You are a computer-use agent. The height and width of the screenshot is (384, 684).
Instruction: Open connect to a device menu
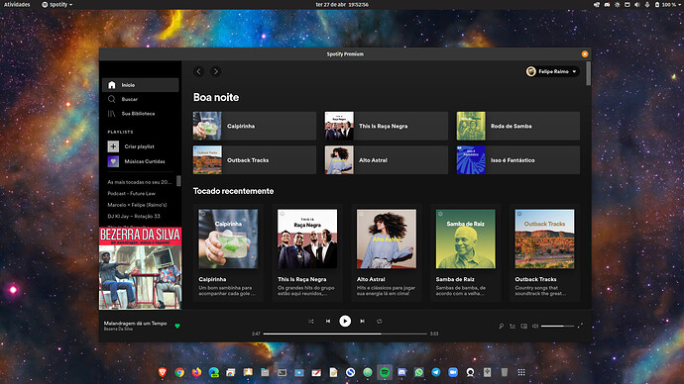(x=524, y=326)
